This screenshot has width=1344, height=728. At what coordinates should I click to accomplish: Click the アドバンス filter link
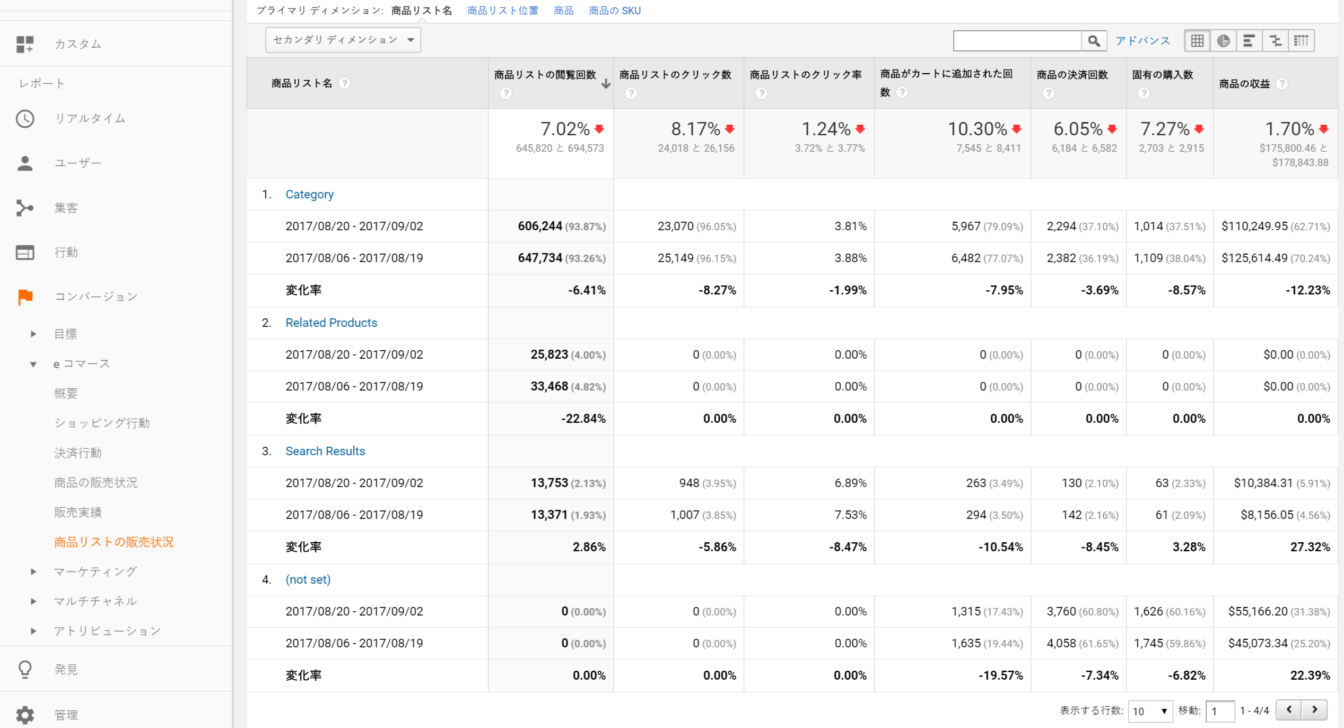point(1142,41)
